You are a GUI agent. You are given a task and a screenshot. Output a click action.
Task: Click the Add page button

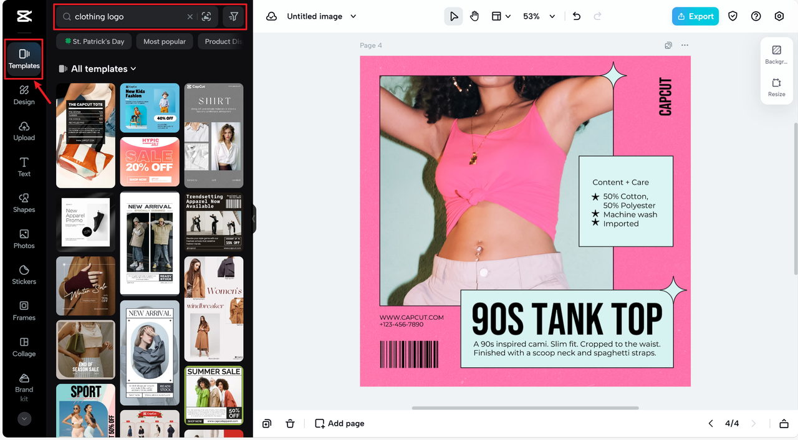click(x=340, y=424)
